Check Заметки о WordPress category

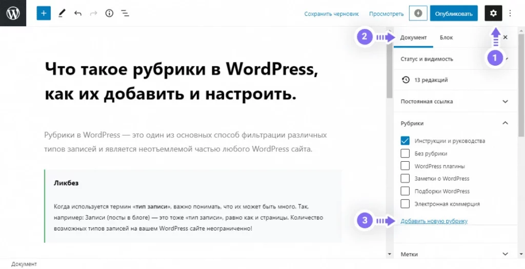[x=405, y=179]
